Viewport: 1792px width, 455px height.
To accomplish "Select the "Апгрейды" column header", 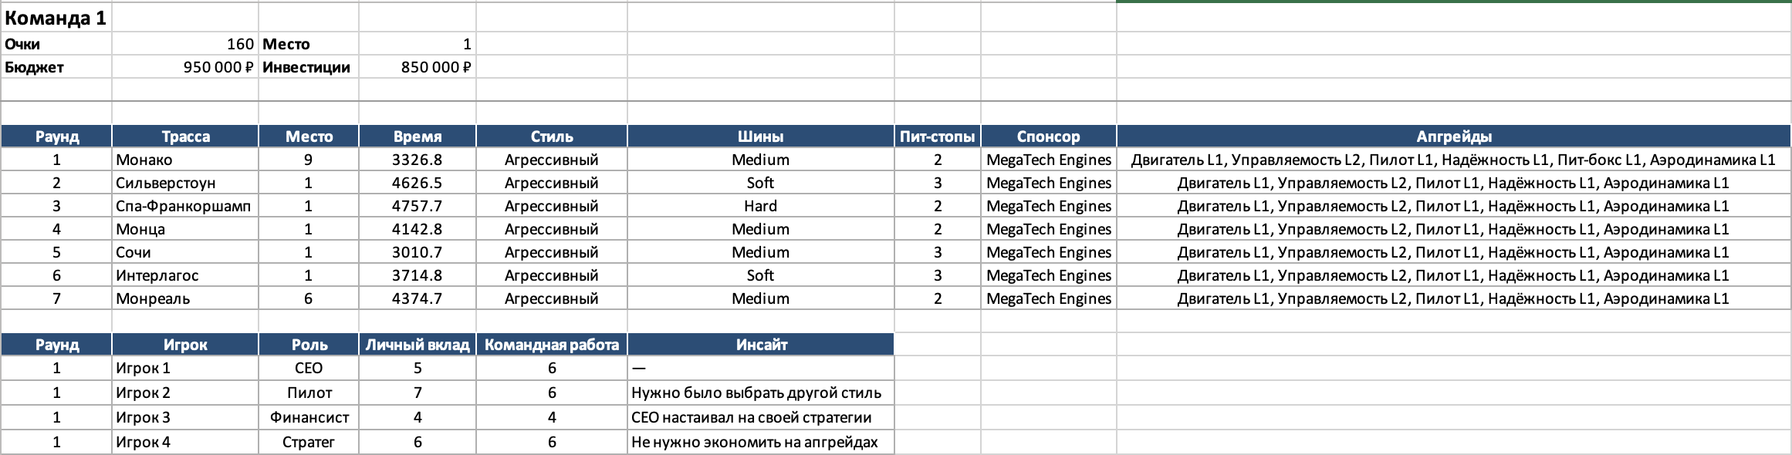I will 1453,136.
